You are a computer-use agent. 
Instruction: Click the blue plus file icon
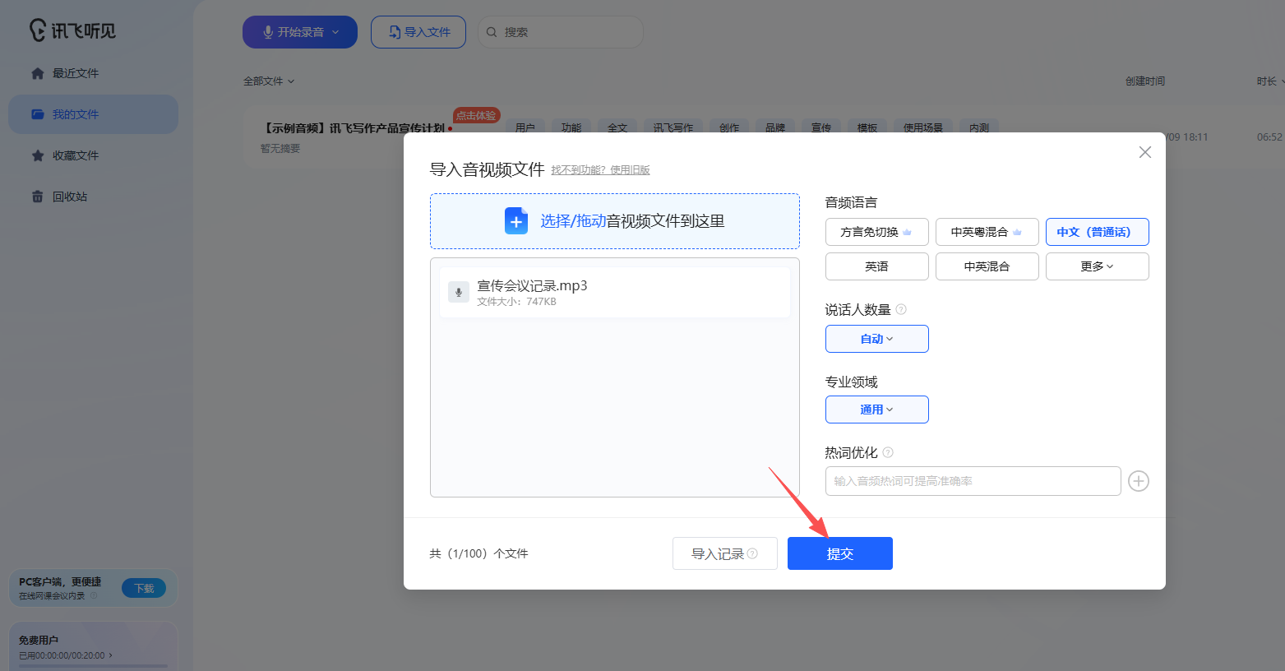pyautogui.click(x=516, y=221)
